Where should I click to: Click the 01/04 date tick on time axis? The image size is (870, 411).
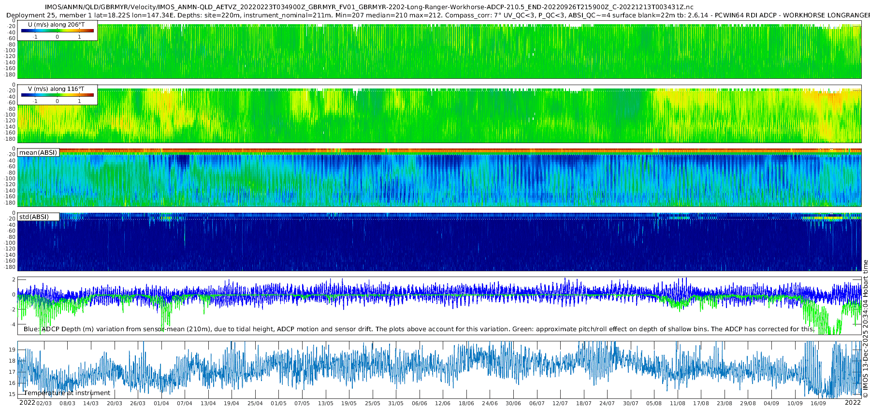coord(161,403)
